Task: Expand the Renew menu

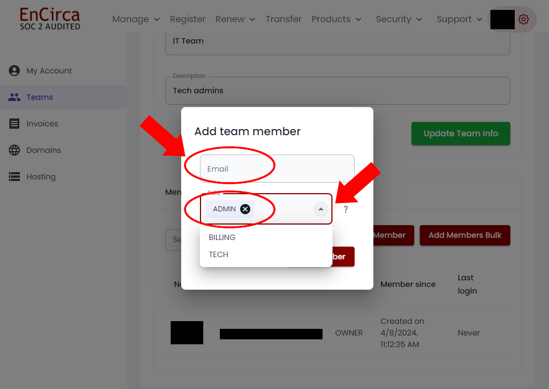Action: [235, 19]
